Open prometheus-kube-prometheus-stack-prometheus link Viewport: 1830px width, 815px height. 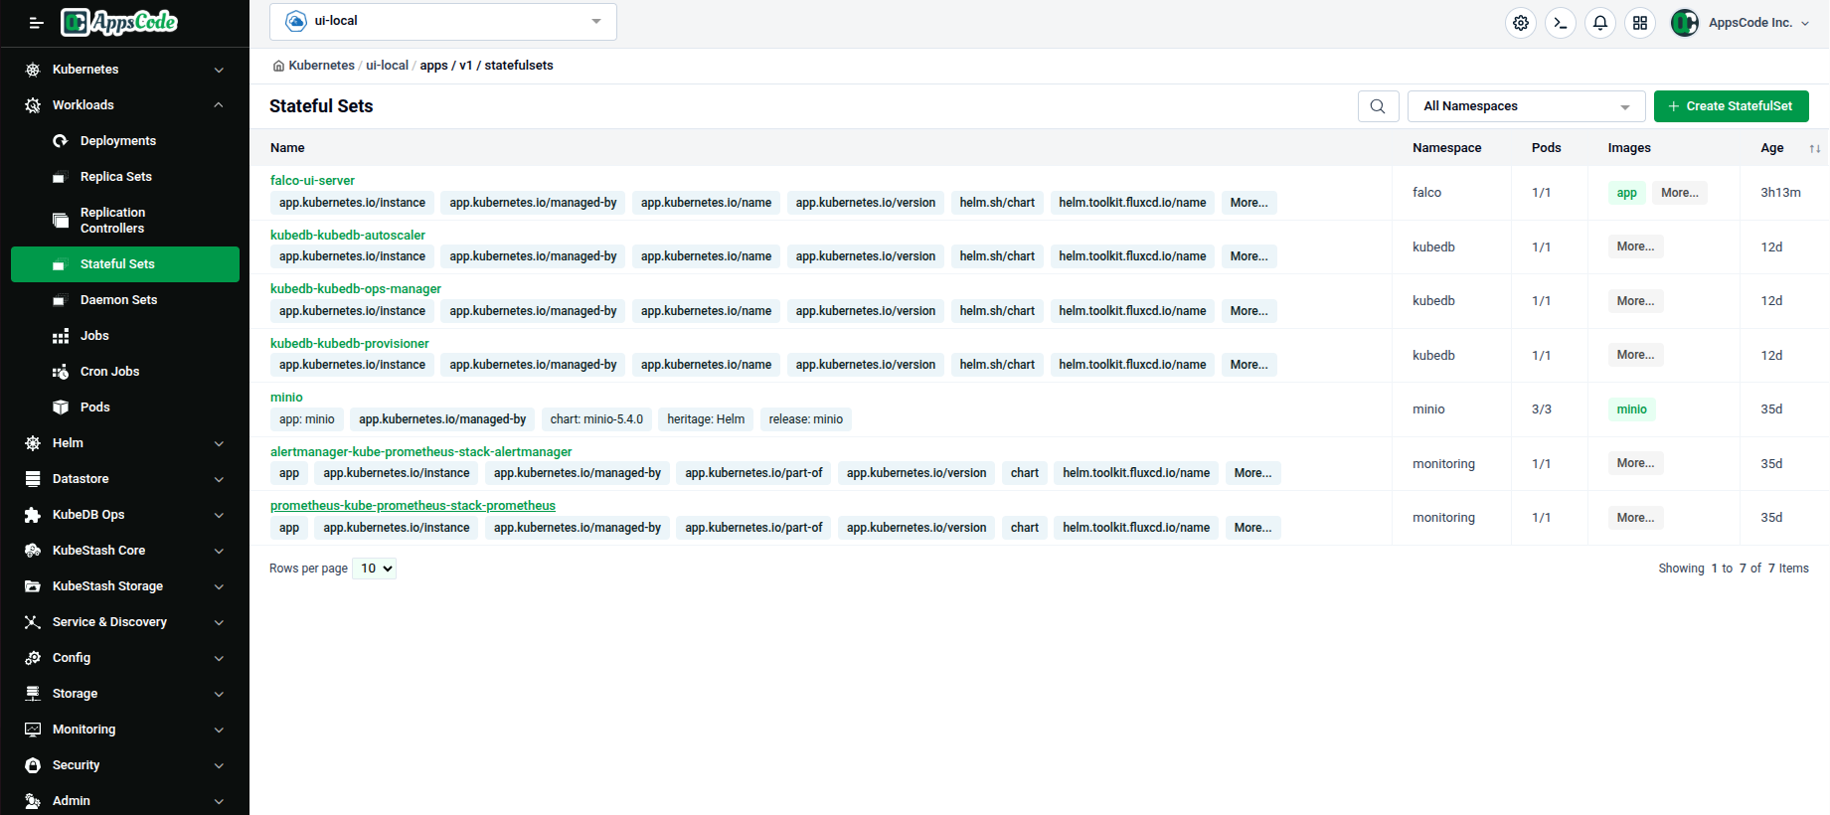pos(413,506)
